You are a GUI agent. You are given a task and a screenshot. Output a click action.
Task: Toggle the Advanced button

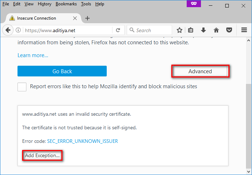coord(200,71)
